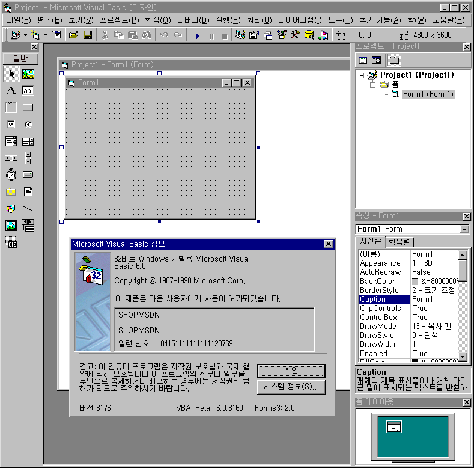474x468 pixels.
Task: Open the 도움말(H) menu
Action: click(x=448, y=20)
